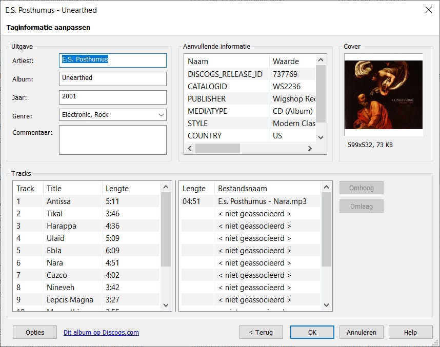This screenshot has width=440, height=347.
Task: Click the Omhoog button
Action: pyautogui.click(x=362, y=188)
